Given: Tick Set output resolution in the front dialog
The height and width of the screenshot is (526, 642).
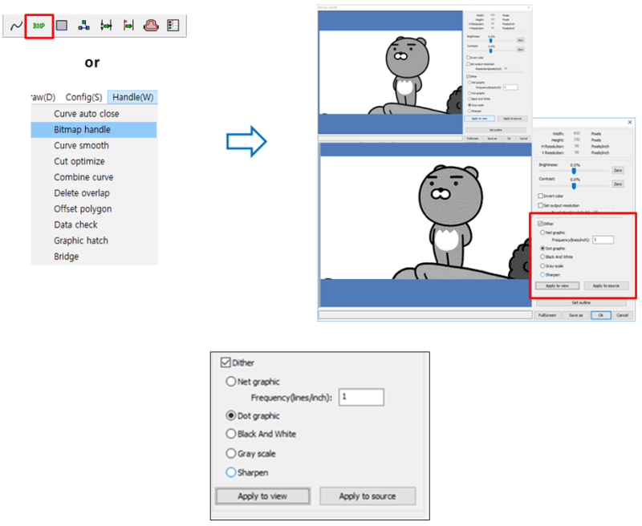Looking at the screenshot, I should click(540, 205).
